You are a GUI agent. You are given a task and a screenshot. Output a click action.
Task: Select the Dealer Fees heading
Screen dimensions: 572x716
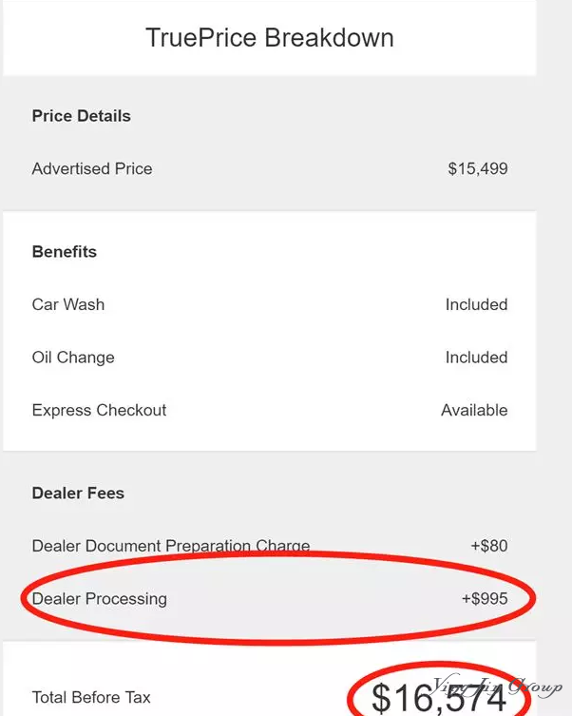click(x=78, y=493)
